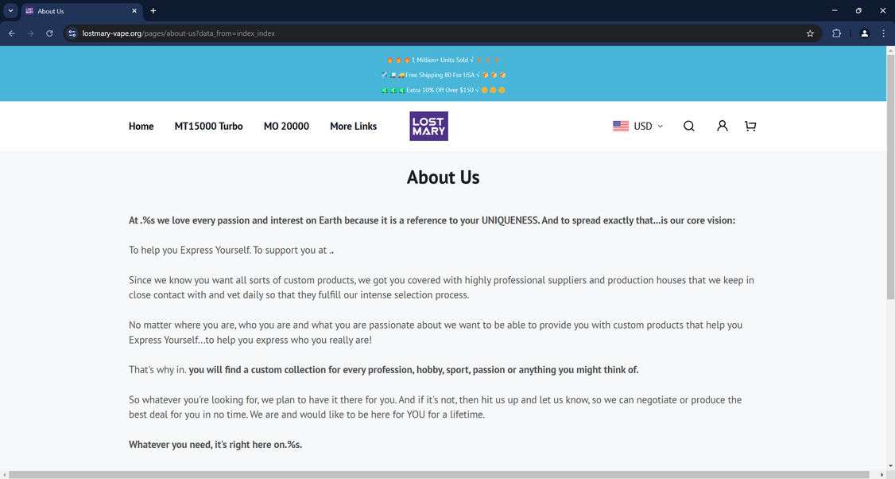The width and height of the screenshot is (895, 479).
Task: Click the paragraph beginning 'No matter where you are'
Action: [436, 332]
